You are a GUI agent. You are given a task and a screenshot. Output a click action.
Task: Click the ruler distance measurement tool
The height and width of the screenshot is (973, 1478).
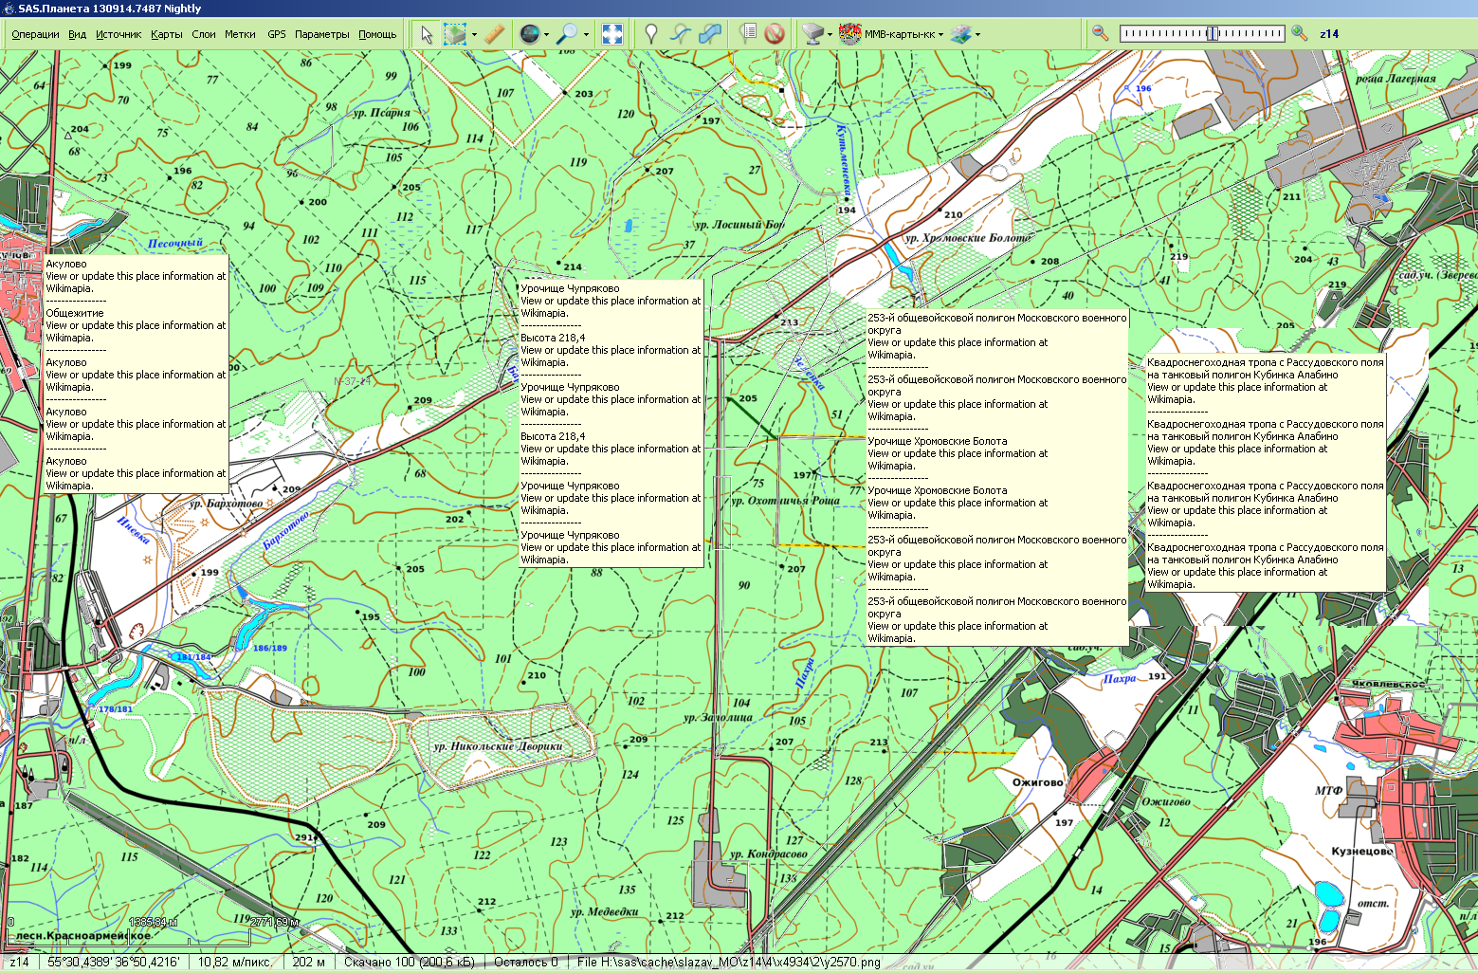493,34
